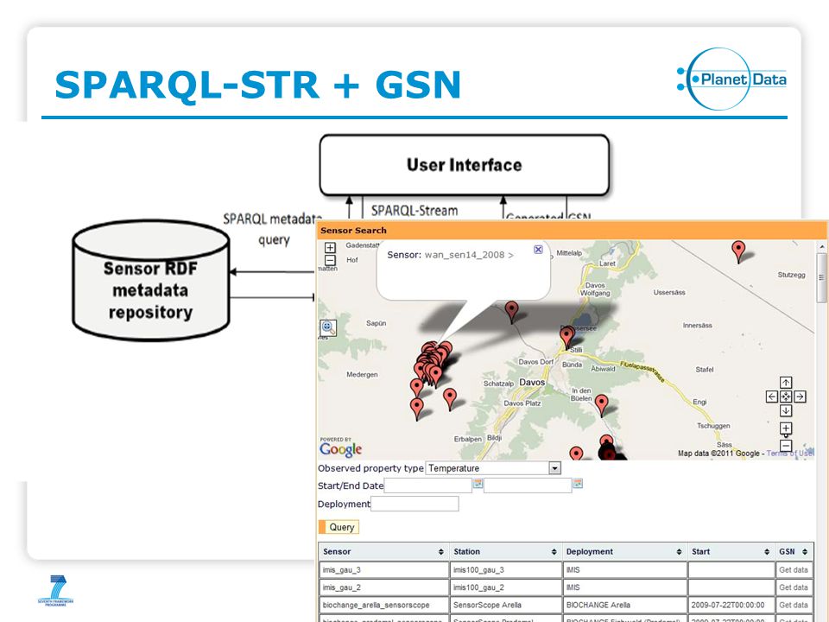829x622 pixels.
Task: Click the Query button
Action: (339, 527)
